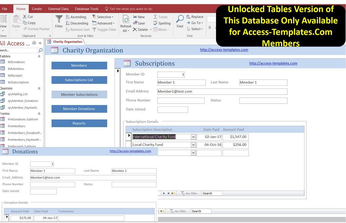Viewport: 346px width, 223px height.
Task: Click the Toggle Filter button
Action: point(104,29)
